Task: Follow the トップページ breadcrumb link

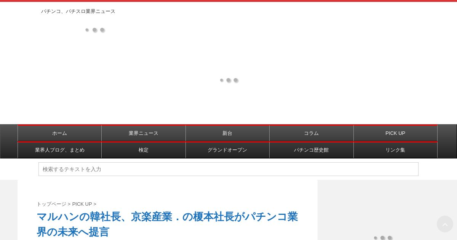Action: tap(51, 204)
